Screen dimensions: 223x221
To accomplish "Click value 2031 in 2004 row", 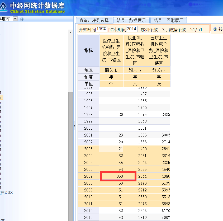I will pyautogui.click(x=142, y=156).
